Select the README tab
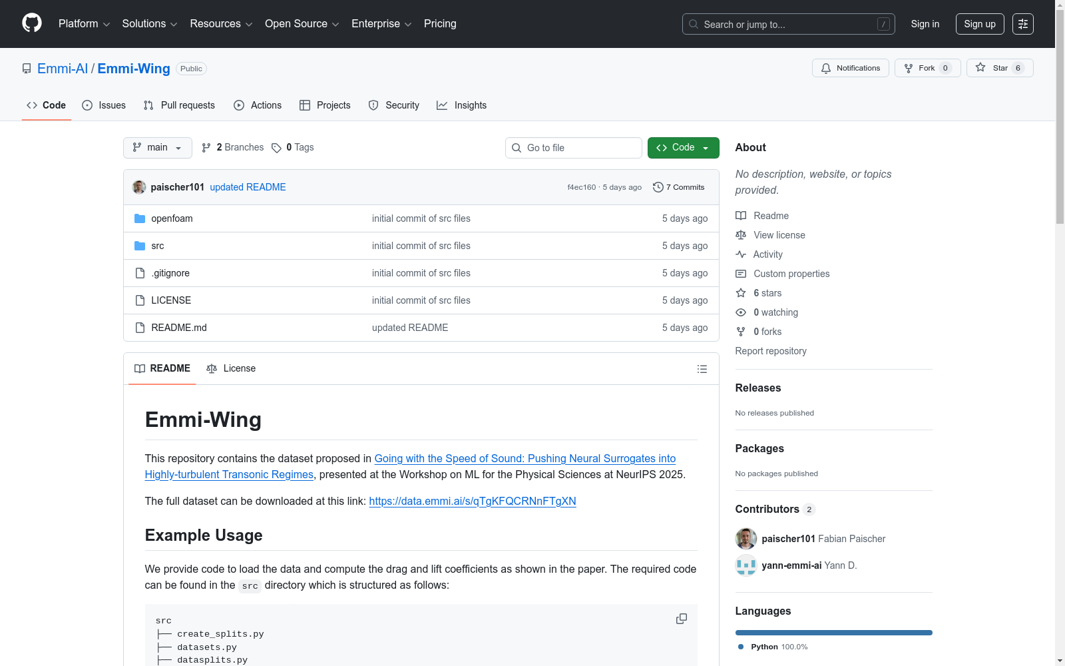The image size is (1065, 666). click(x=162, y=368)
